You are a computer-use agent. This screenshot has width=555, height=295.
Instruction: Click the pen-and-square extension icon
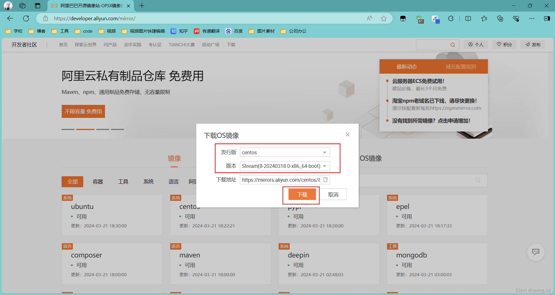(435, 19)
